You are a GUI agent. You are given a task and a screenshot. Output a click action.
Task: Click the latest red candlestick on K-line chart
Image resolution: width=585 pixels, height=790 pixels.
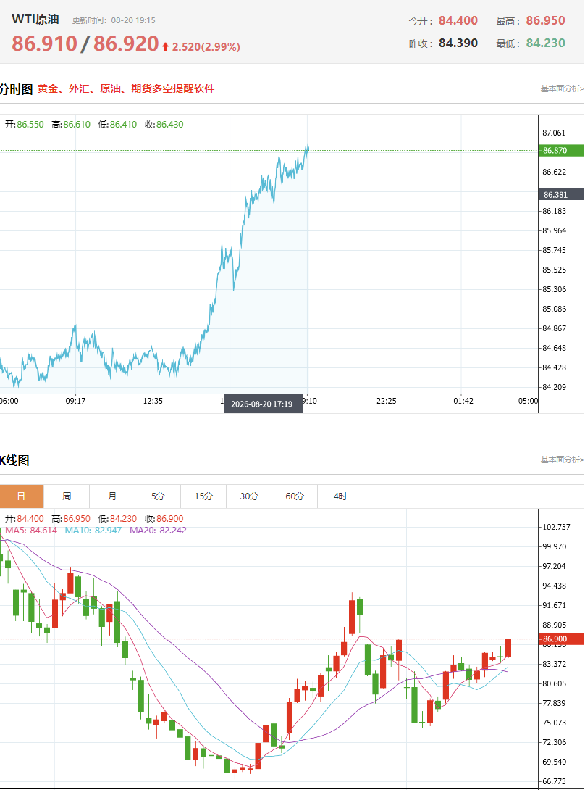[508, 648]
